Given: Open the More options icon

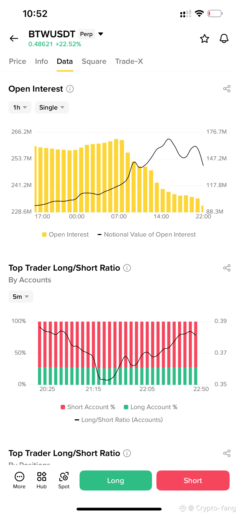Looking at the screenshot, I should [19, 480].
